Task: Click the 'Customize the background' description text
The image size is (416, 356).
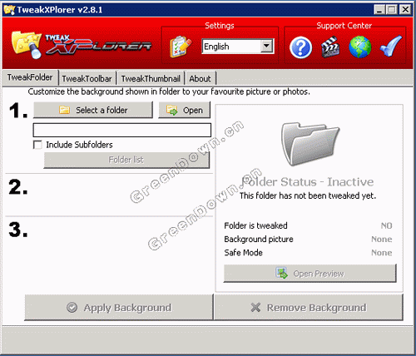Action: [169, 91]
